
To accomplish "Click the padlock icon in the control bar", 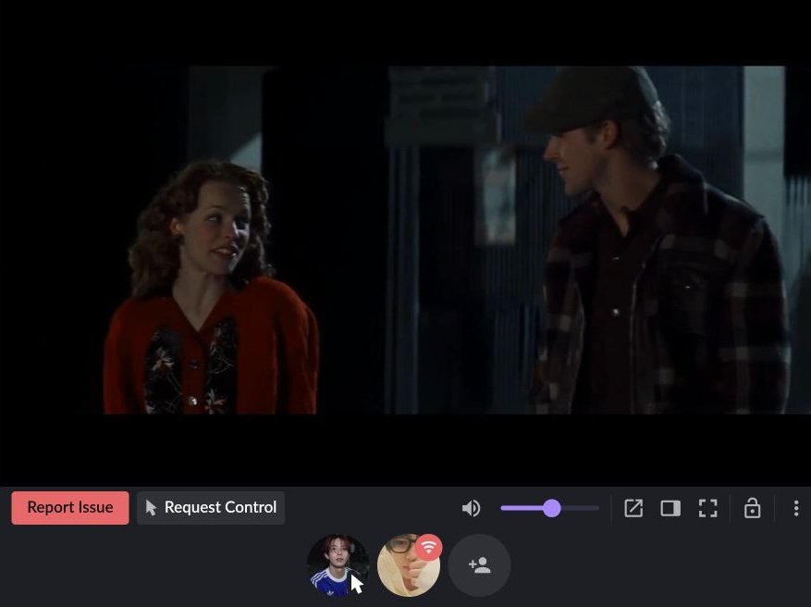I will click(x=753, y=507).
